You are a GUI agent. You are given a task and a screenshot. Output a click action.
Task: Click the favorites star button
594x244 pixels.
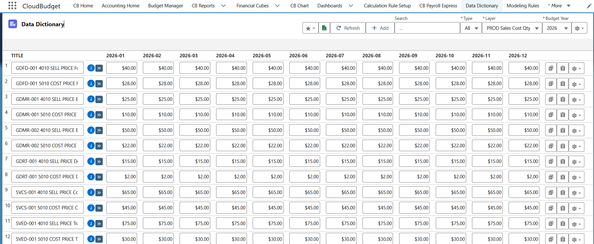(x=310, y=28)
